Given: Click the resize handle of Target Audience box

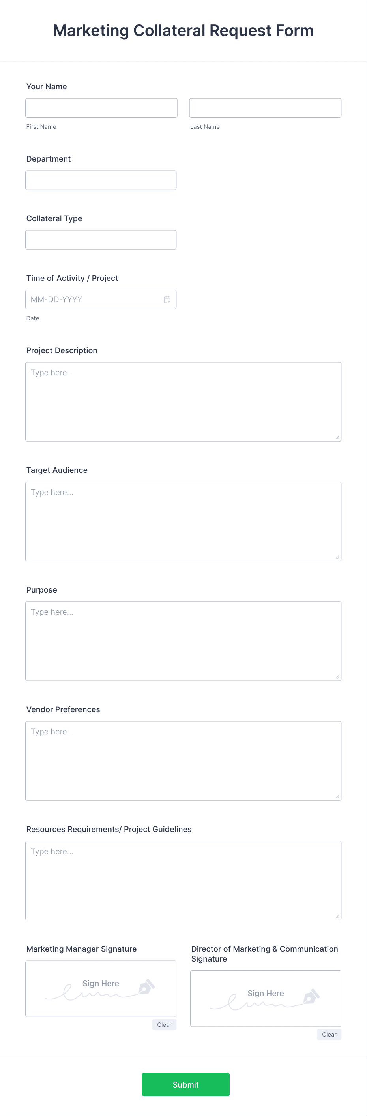Looking at the screenshot, I should [x=337, y=557].
